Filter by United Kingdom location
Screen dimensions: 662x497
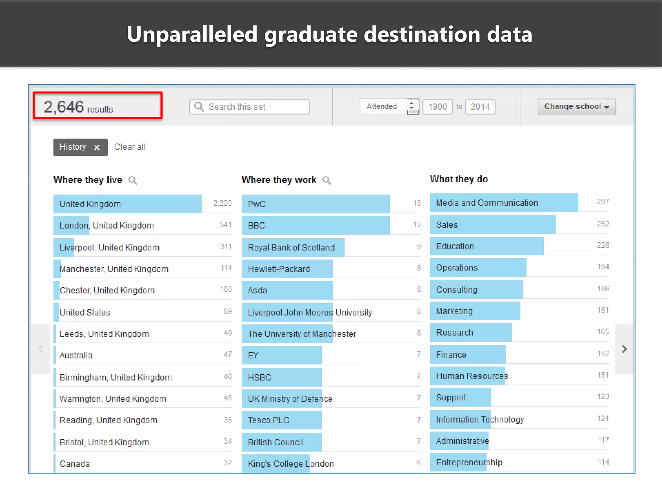coord(143,204)
